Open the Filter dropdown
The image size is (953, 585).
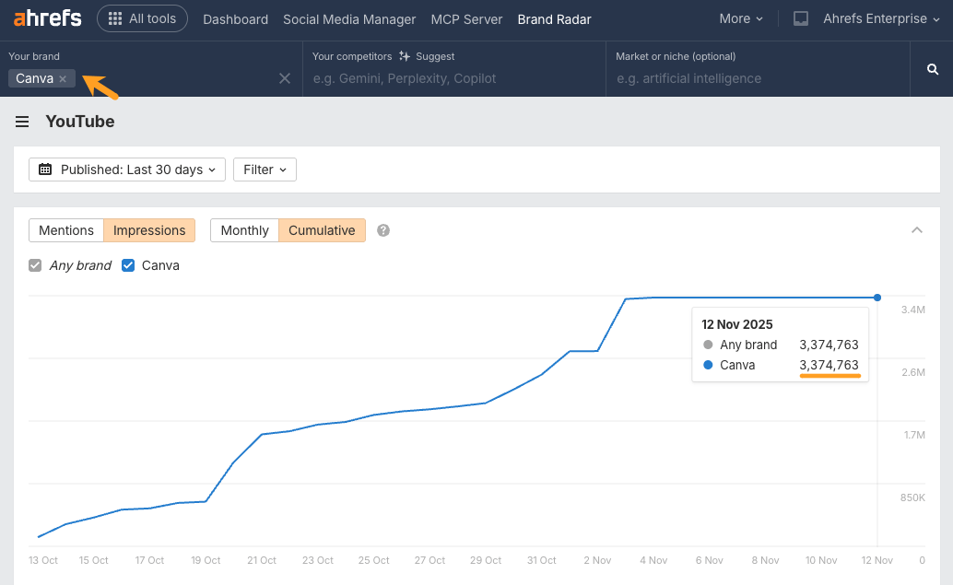265,170
